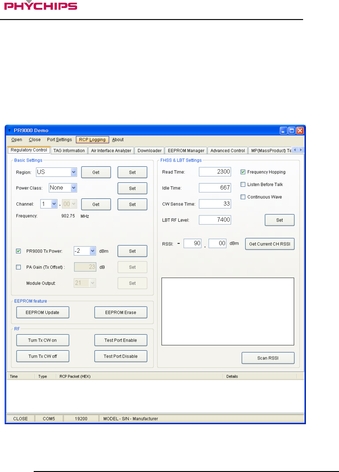Click Get Current CH RSSI
The width and height of the screenshot is (339, 472).
(270, 244)
